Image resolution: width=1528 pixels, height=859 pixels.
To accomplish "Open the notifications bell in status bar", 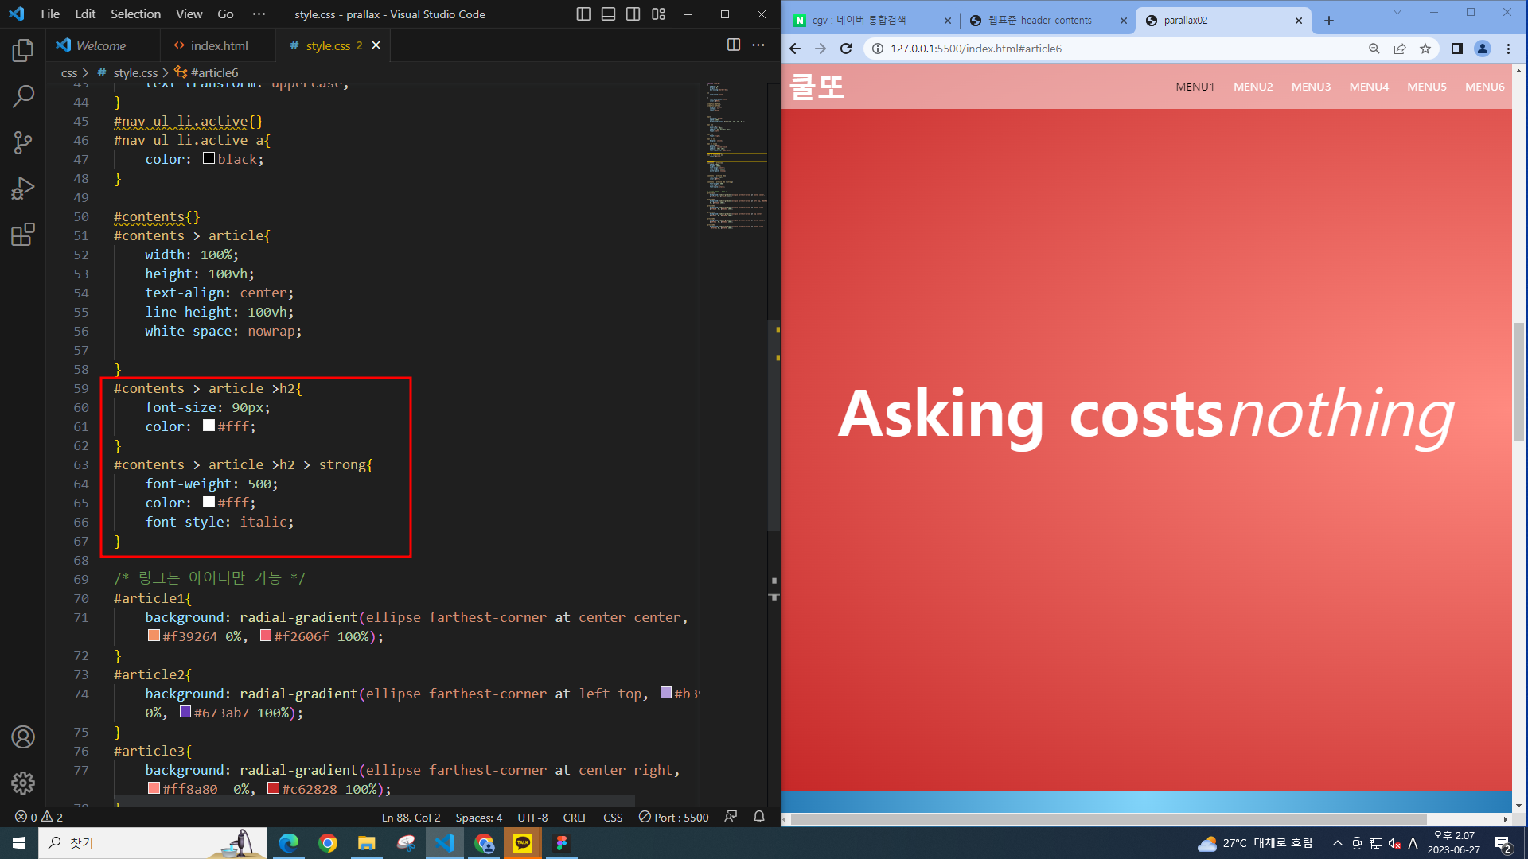I will coord(759,817).
